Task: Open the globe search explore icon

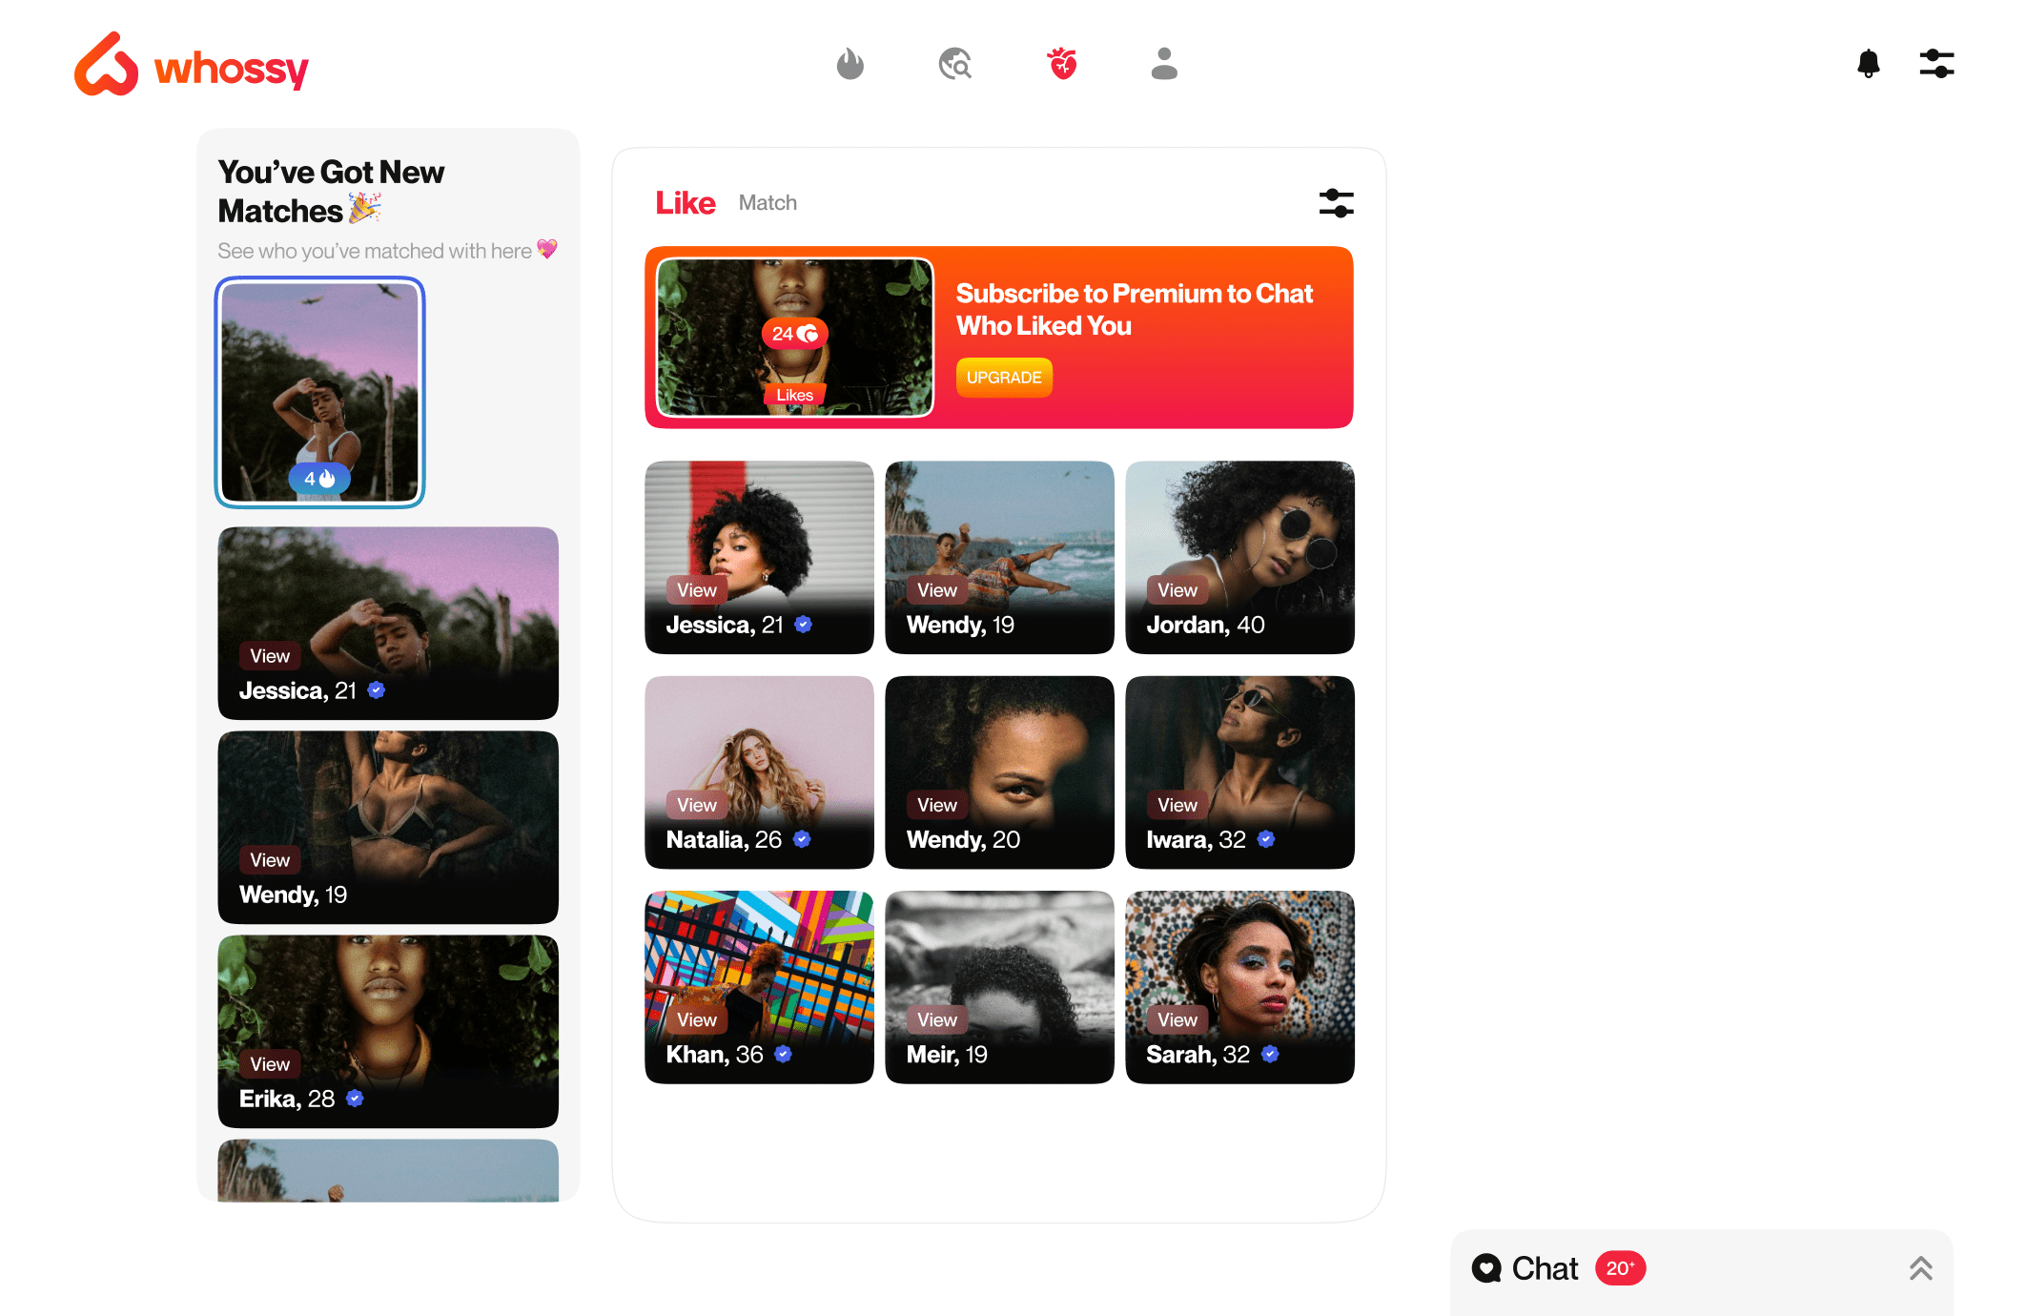Action: (954, 64)
